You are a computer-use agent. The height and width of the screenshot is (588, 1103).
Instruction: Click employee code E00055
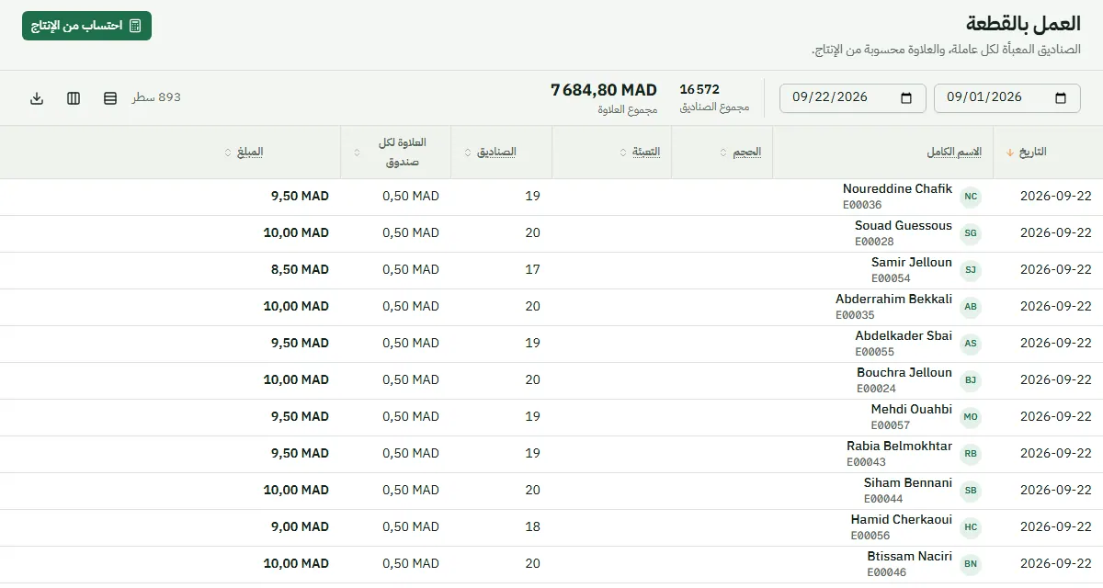click(x=875, y=352)
